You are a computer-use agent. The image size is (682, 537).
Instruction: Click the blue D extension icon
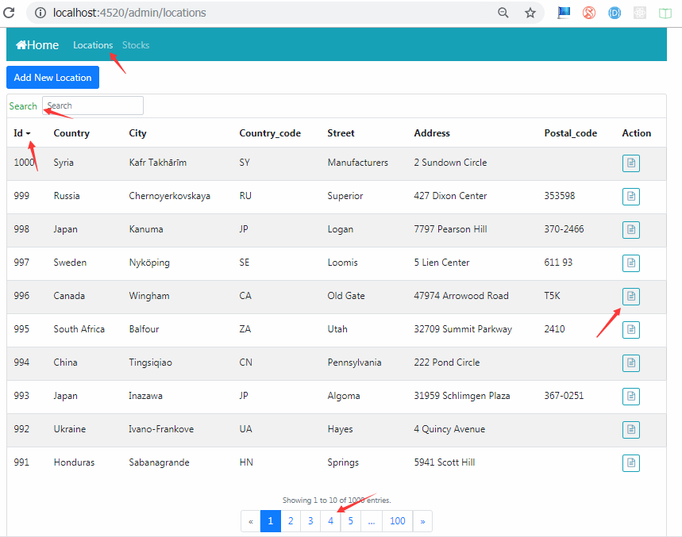pos(615,13)
